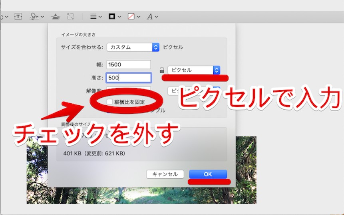
Task: Open the shapes tool dropdown arrow
Action: pos(6,17)
